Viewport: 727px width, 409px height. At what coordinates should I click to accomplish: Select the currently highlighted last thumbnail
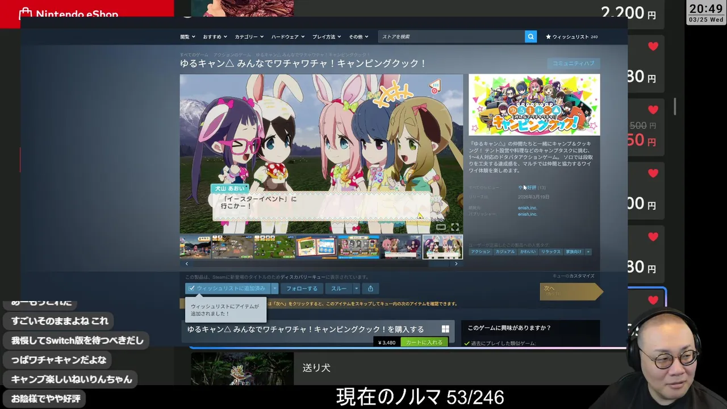pos(442,247)
